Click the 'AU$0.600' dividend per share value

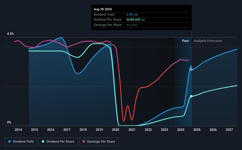pyautogui.click(x=133, y=20)
